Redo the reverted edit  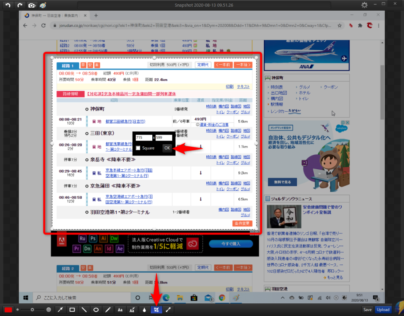tap(20, 5)
